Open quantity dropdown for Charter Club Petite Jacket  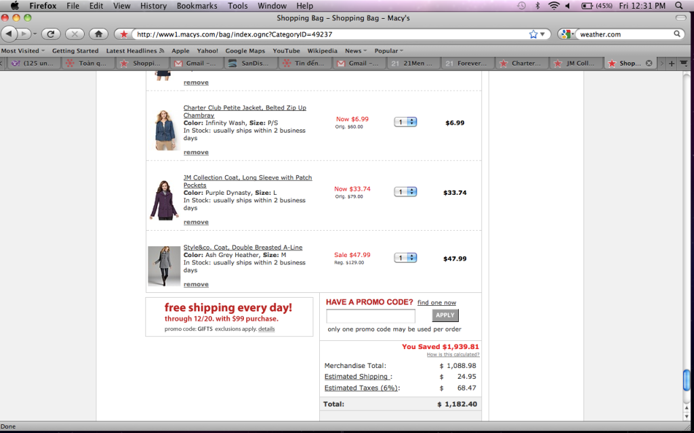(405, 122)
